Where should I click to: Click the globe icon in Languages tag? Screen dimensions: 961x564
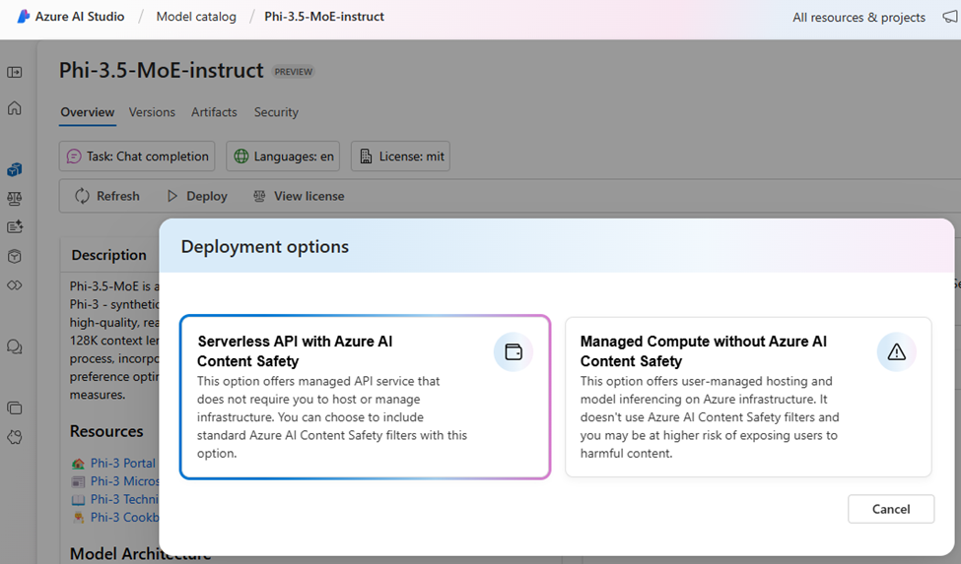click(241, 157)
